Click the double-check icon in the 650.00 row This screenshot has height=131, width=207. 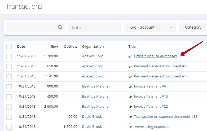(x=130, y=66)
